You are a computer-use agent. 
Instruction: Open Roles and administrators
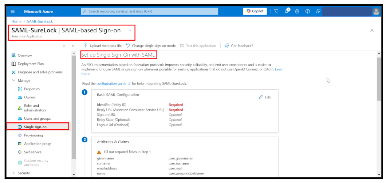click(x=35, y=108)
